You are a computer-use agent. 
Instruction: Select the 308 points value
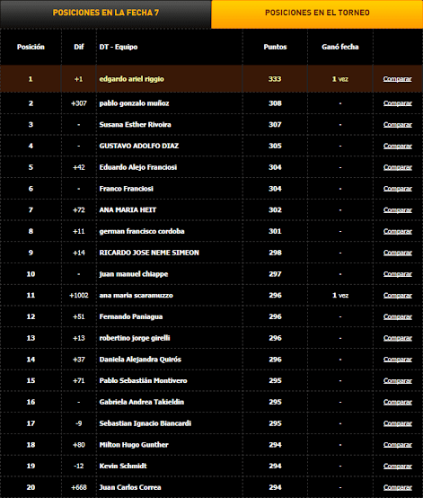pos(275,103)
